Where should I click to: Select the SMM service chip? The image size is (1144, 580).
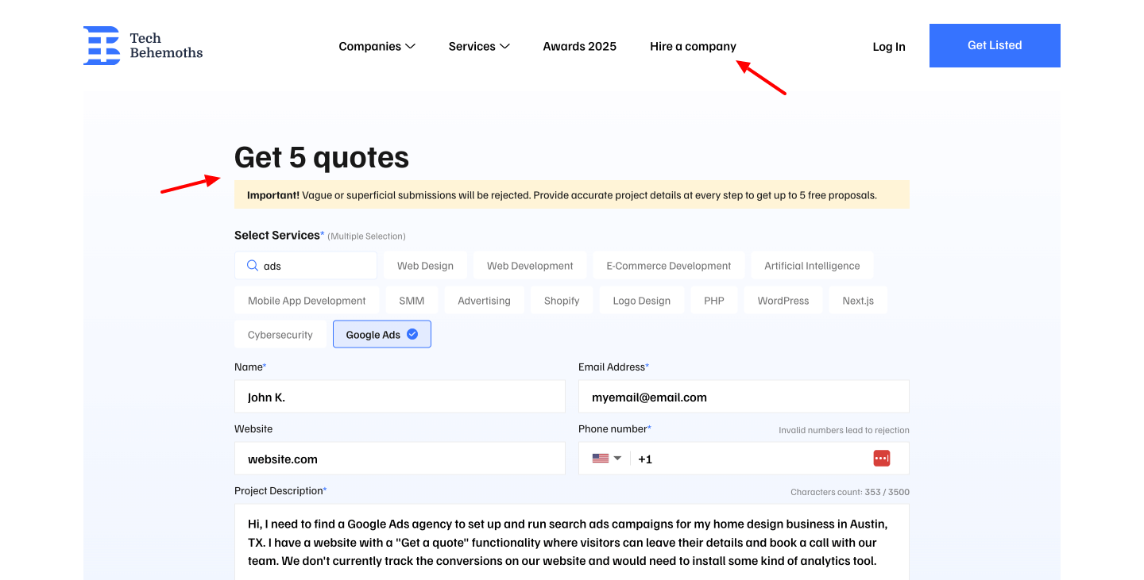pos(412,301)
